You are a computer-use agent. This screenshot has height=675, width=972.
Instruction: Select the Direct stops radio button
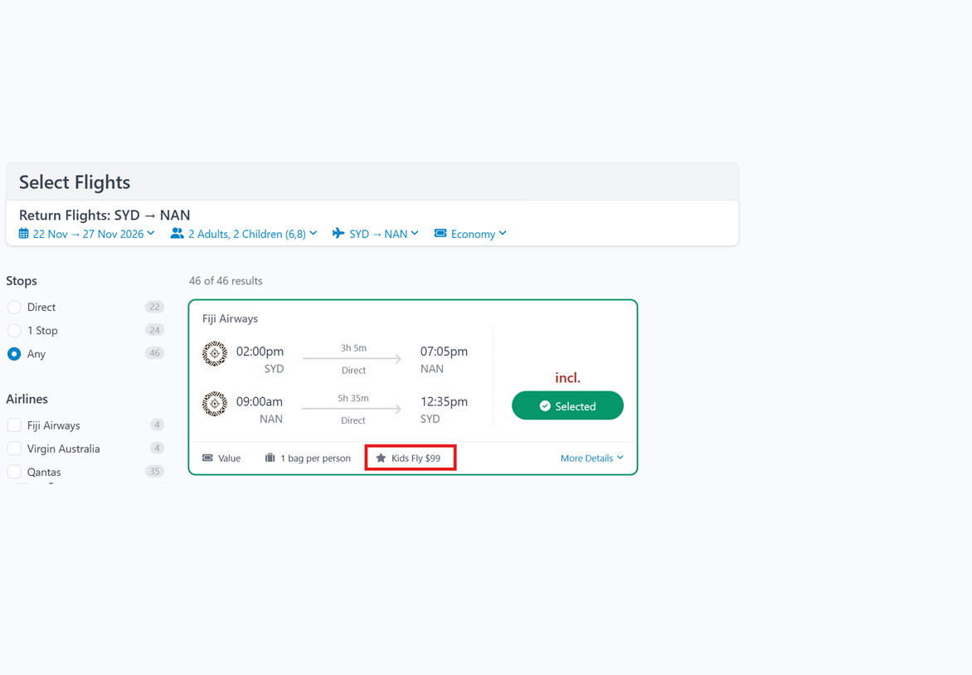14,308
